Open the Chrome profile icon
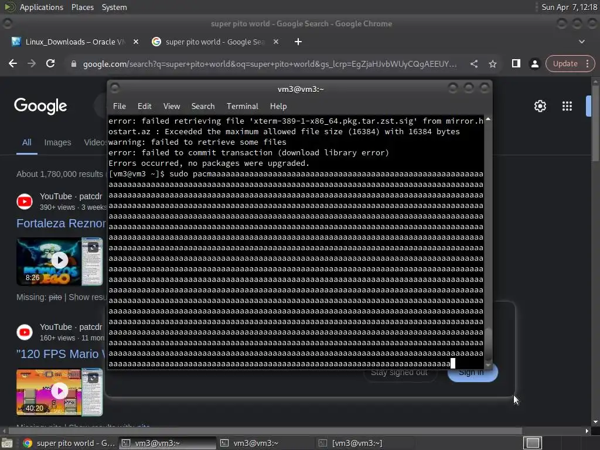600x450 pixels. coord(534,64)
